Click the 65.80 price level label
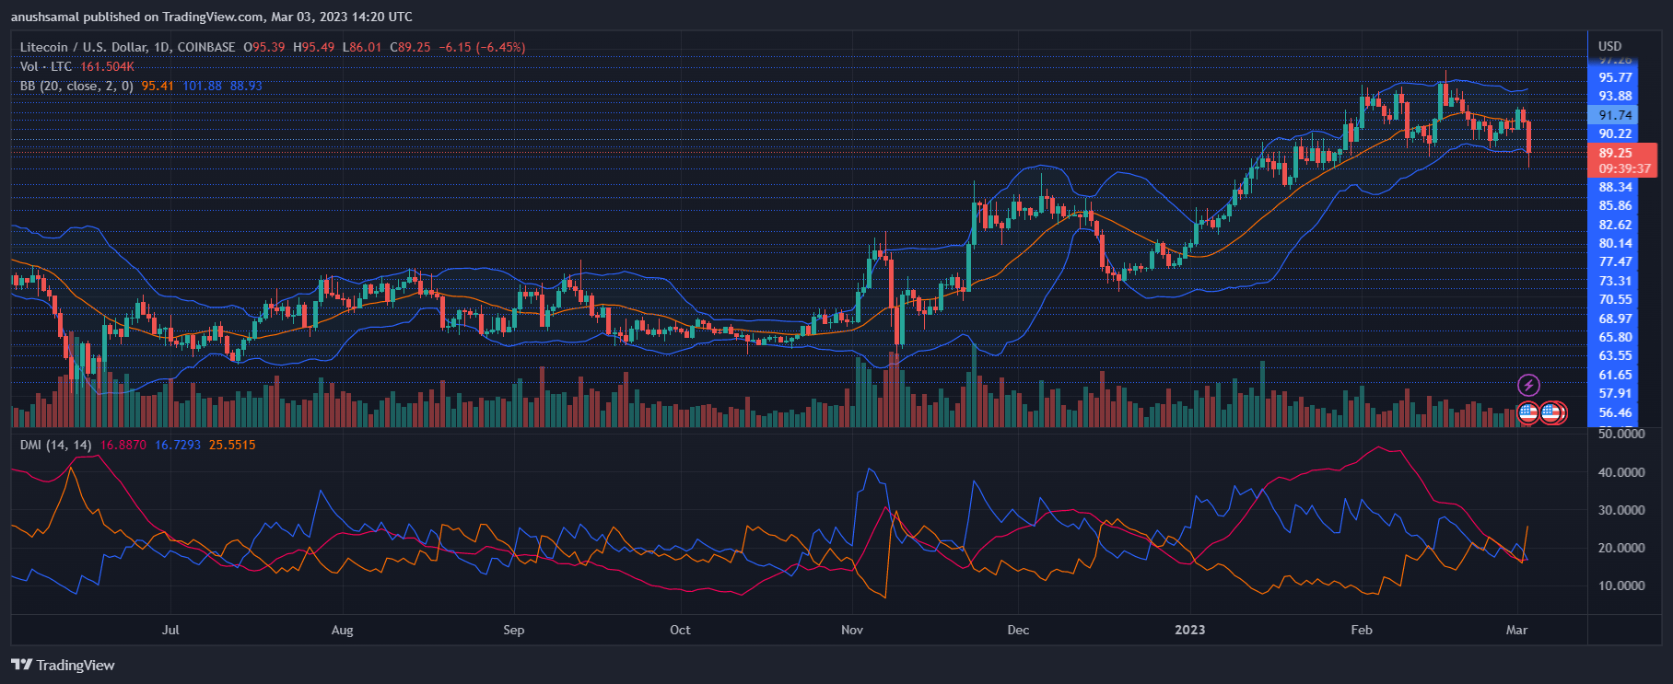Viewport: 1673px width, 684px height. [1615, 337]
